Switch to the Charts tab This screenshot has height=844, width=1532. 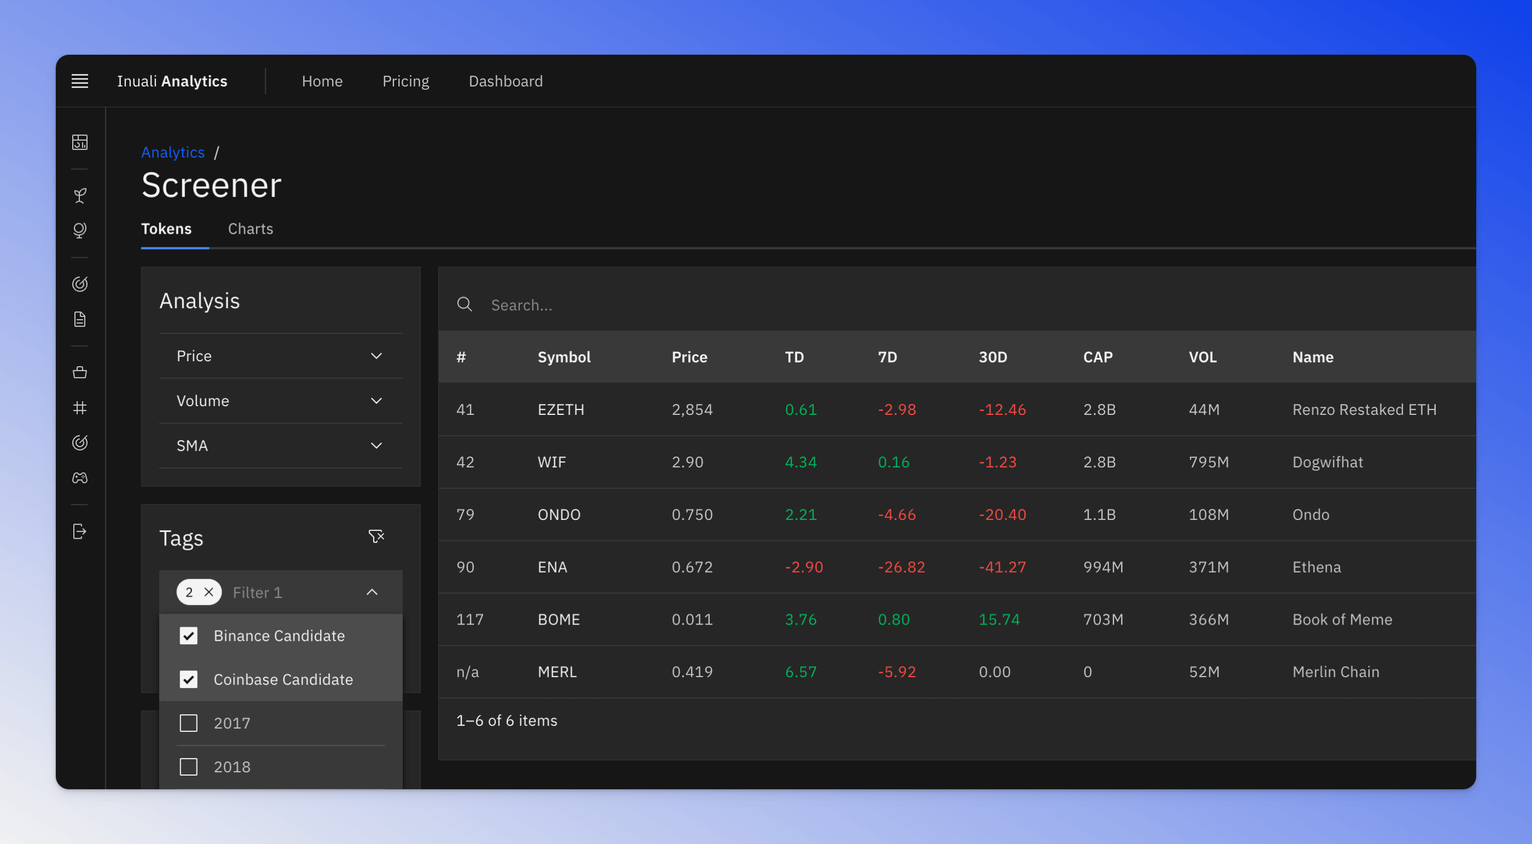coord(251,228)
